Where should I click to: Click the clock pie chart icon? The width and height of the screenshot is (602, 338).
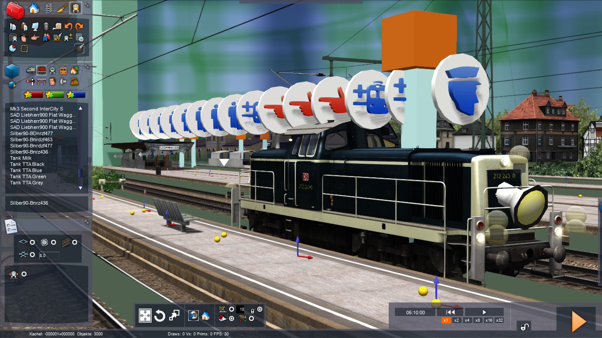pos(13,48)
